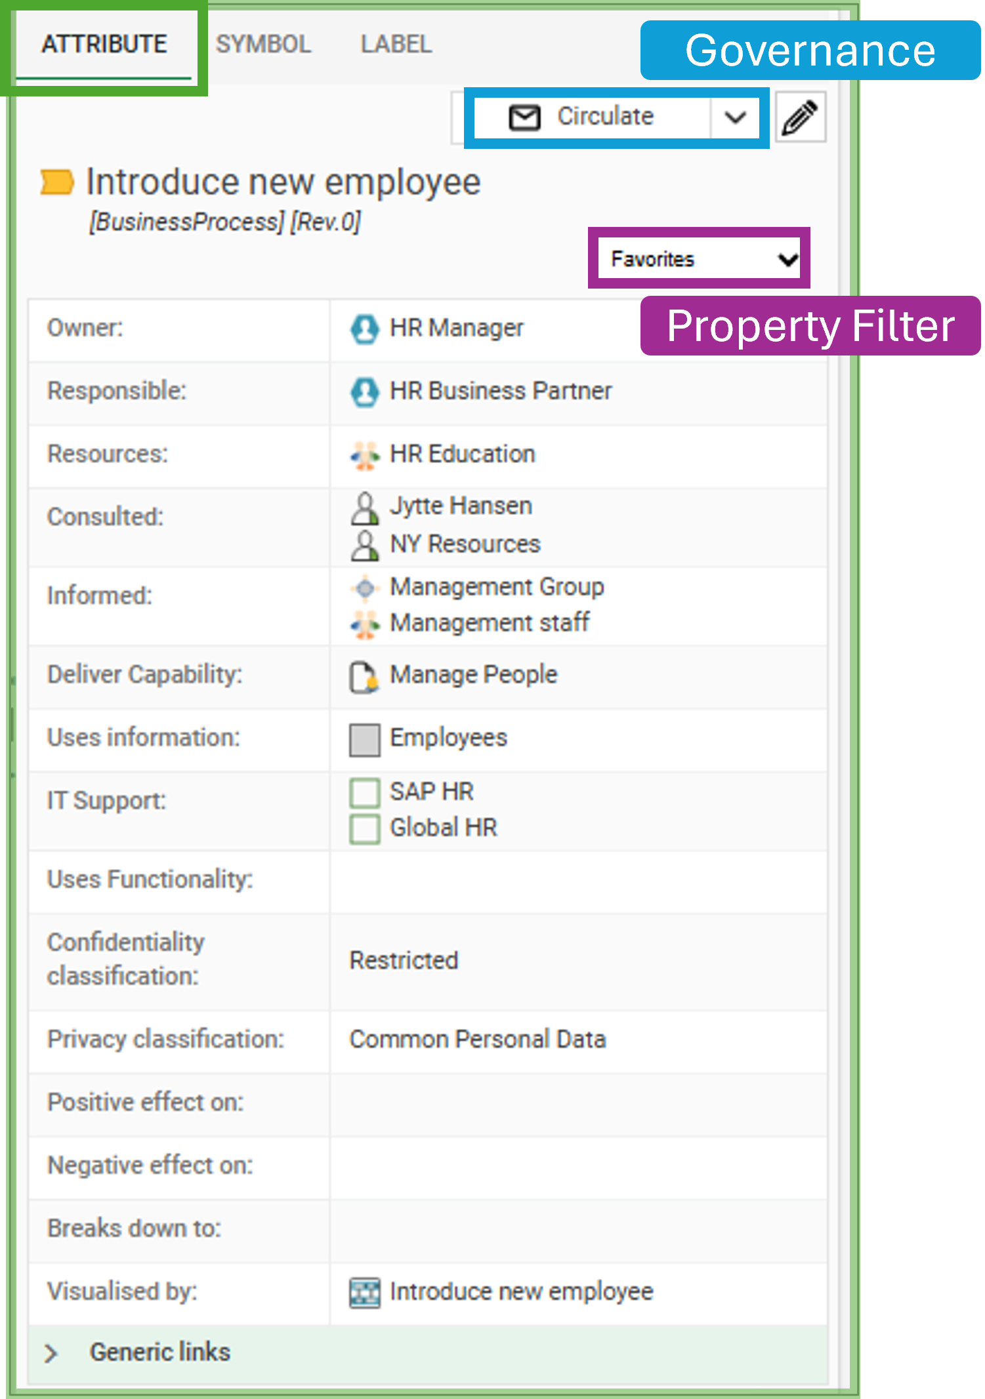
Task: Expand the Circulate dropdown arrow
Action: (734, 117)
